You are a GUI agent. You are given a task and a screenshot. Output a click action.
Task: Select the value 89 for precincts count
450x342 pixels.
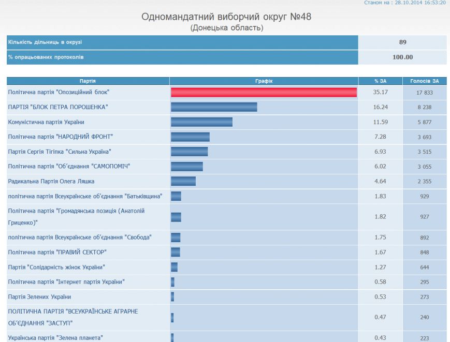tap(403, 42)
